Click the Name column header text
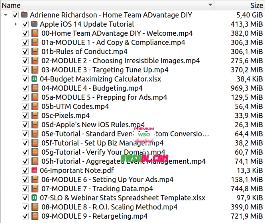 pyautogui.click(x=11, y=6)
